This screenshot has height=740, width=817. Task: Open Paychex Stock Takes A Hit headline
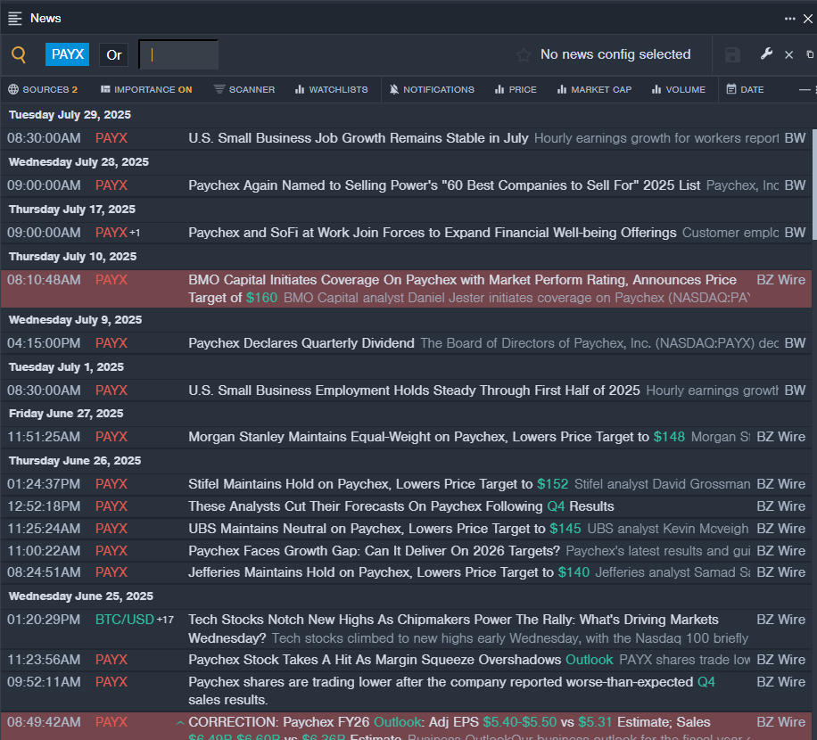click(400, 660)
